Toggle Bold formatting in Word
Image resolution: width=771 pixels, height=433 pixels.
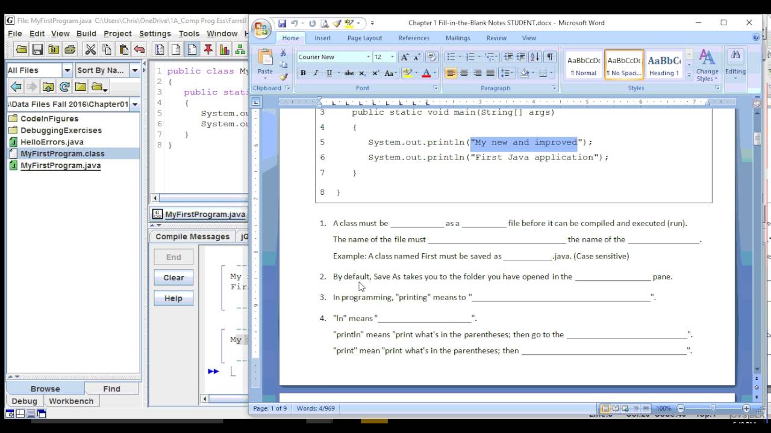tap(303, 73)
